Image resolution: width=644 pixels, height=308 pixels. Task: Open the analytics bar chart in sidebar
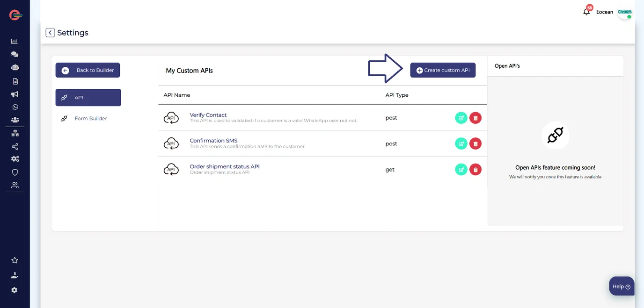(15, 41)
